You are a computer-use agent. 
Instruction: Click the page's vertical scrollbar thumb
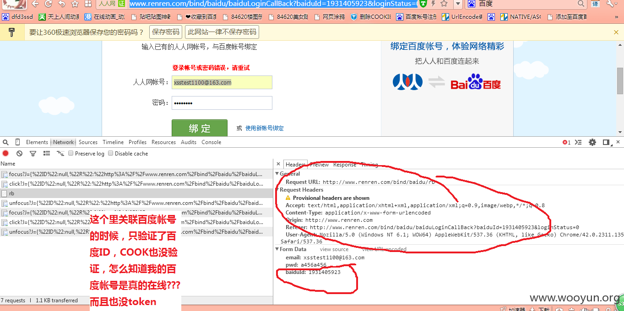(620, 81)
